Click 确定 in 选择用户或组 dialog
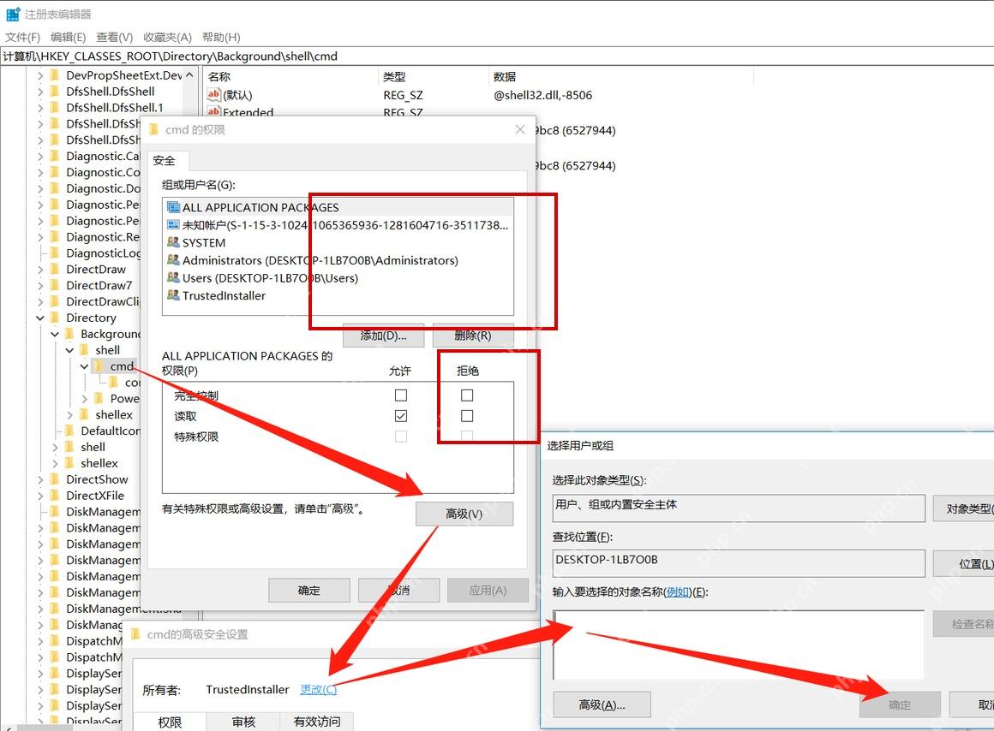994x731 pixels. point(900,704)
